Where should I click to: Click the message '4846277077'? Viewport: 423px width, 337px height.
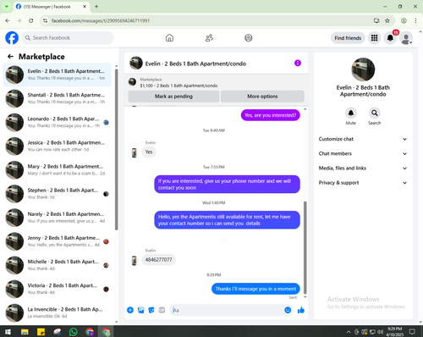coord(158,260)
